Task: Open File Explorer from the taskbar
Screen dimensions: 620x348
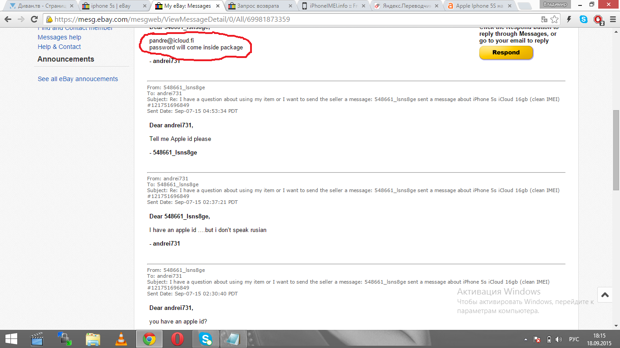Action: (x=93, y=339)
